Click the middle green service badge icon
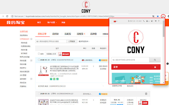Image resolution: width=169 pixels, height=105 pixels. 54,79
